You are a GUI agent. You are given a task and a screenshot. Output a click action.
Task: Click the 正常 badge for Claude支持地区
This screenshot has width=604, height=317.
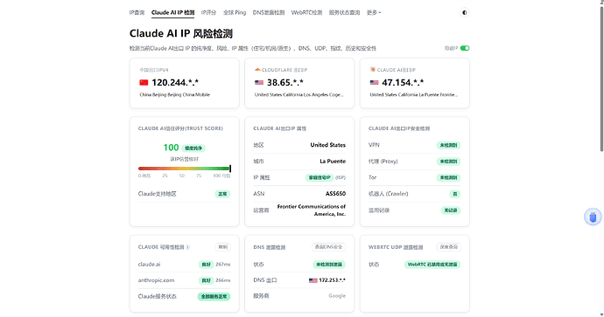(x=222, y=194)
